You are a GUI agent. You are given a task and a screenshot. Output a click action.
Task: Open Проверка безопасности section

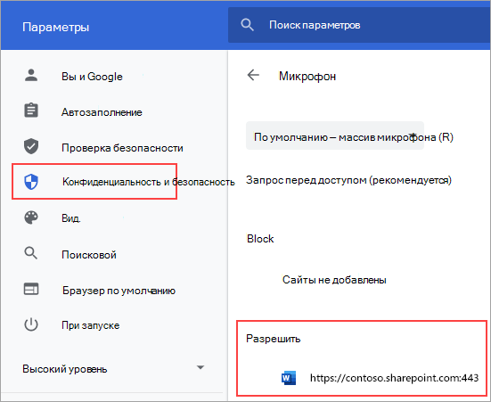click(122, 148)
